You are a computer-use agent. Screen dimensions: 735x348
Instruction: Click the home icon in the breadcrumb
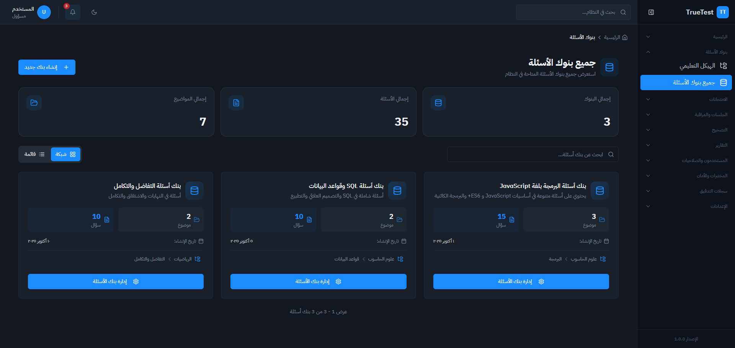tap(625, 37)
